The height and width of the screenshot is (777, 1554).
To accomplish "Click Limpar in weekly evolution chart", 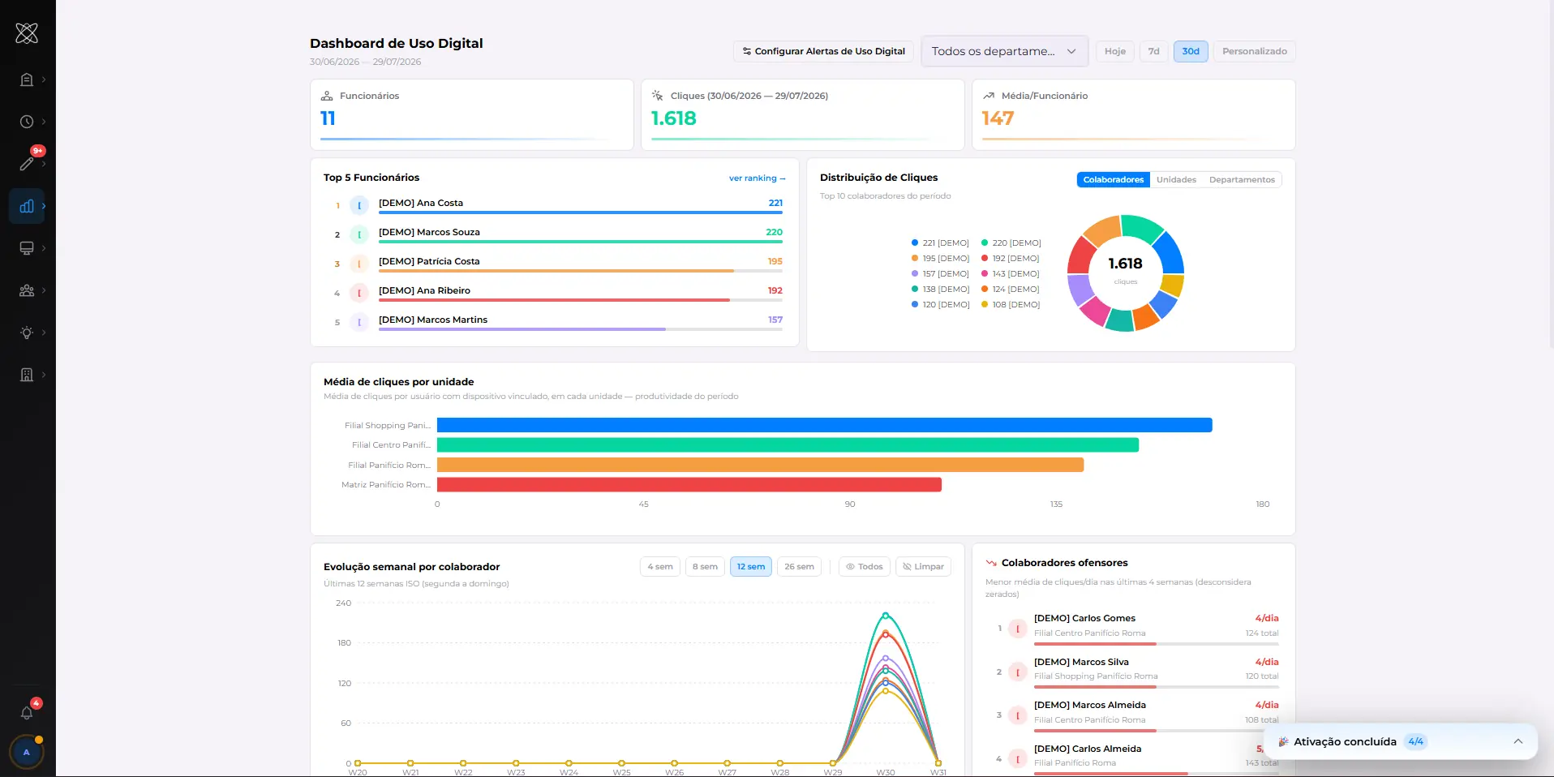I will [923, 567].
